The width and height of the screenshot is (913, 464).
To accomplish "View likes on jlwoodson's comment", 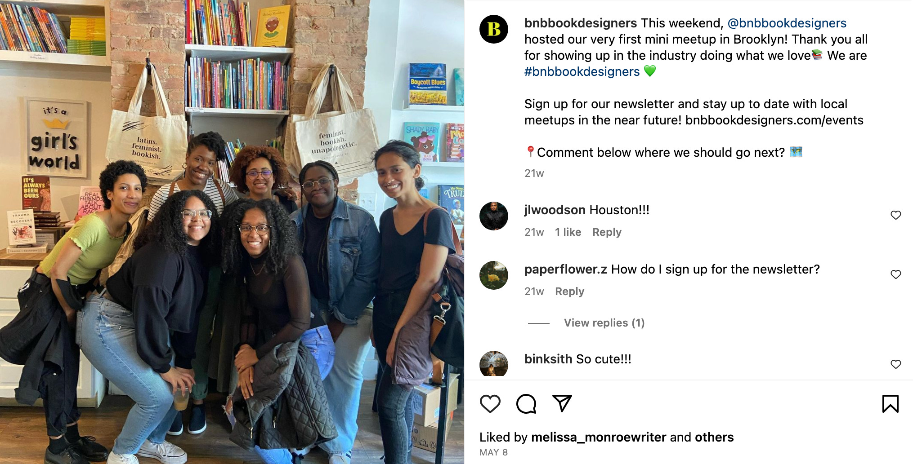I will 568,232.
